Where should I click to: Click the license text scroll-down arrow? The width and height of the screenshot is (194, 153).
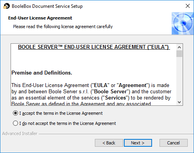179,102
